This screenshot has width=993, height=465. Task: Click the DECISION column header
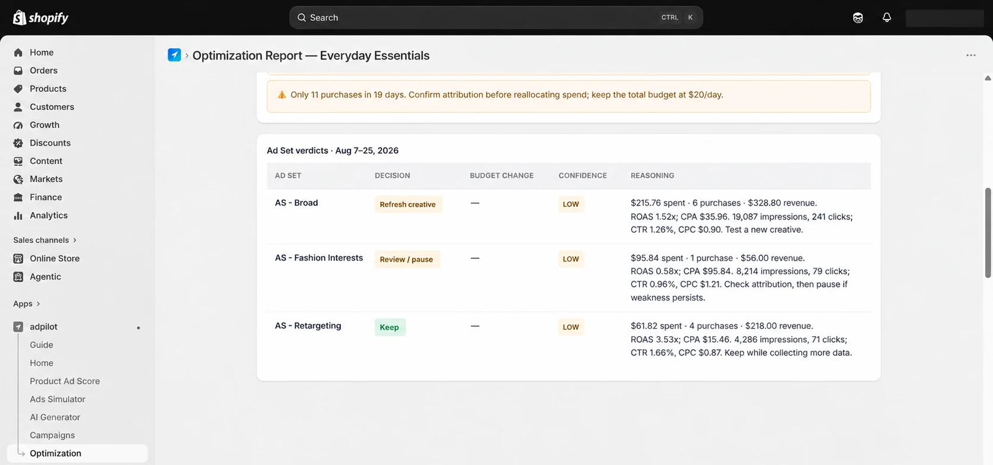click(x=393, y=176)
